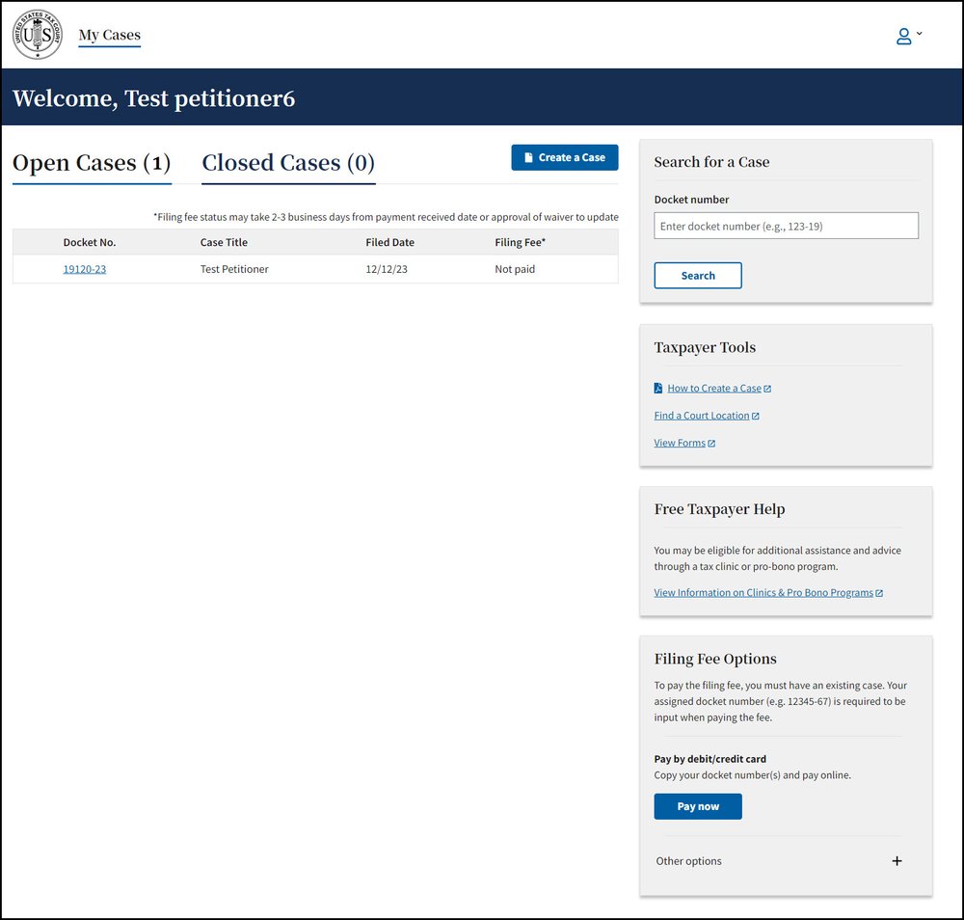Click the external link icon beside Find a Court Location
The height and width of the screenshot is (920, 964).
pyautogui.click(x=756, y=415)
